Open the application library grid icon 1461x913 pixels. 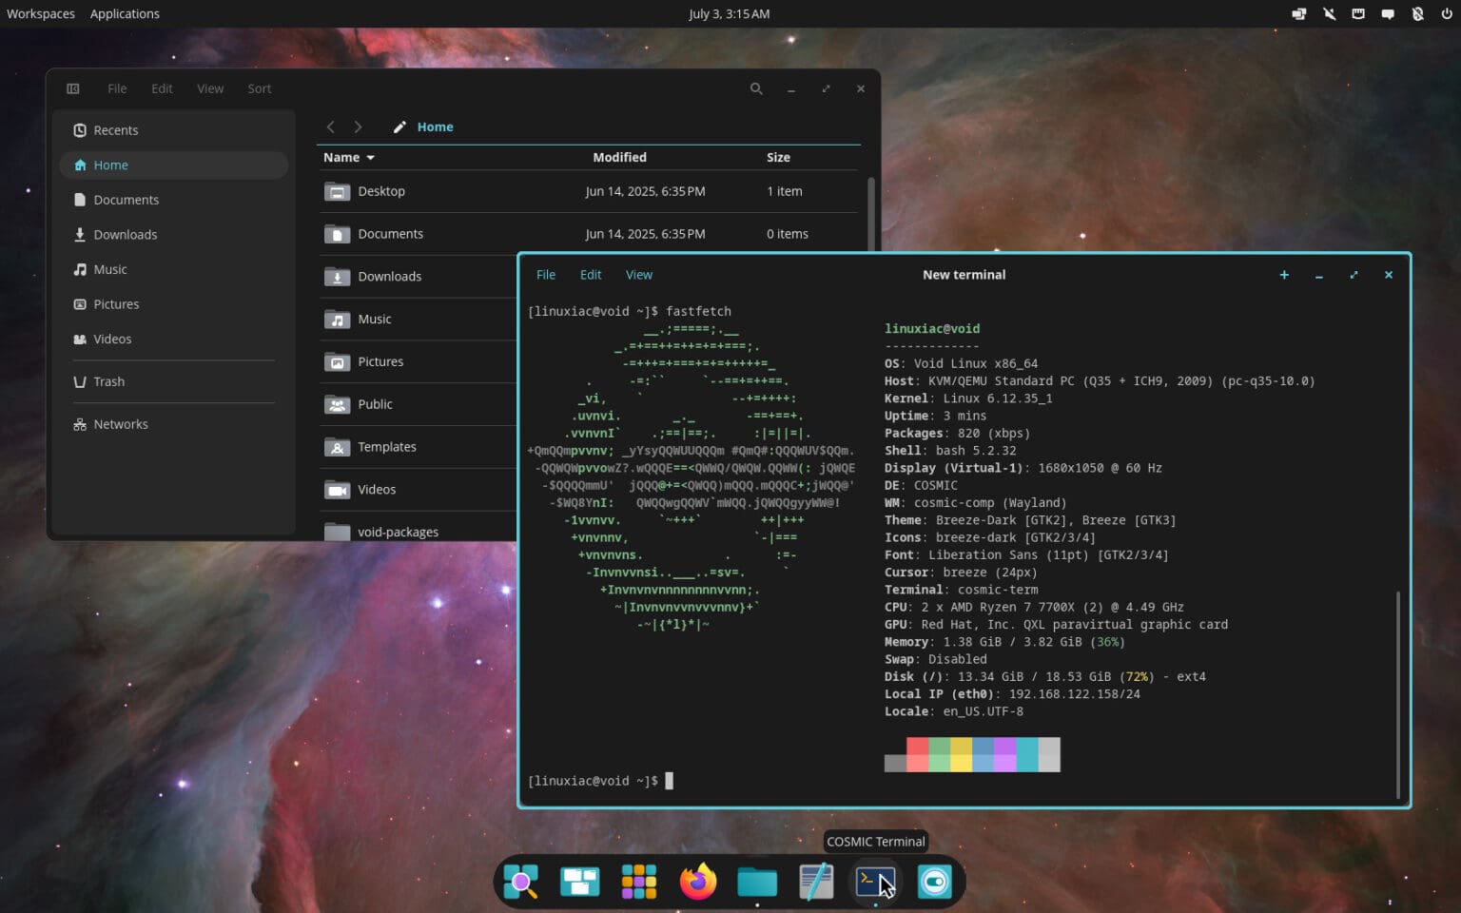[x=639, y=882]
